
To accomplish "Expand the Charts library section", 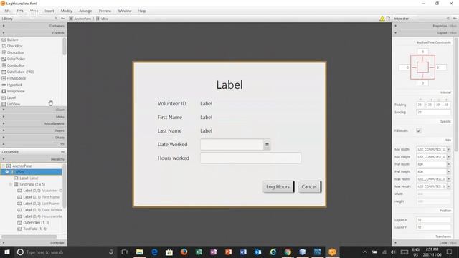I will pyautogui.click(x=34, y=137).
